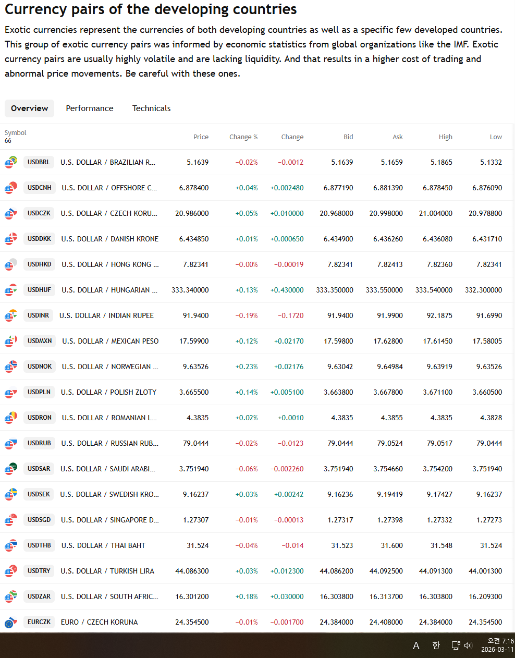
Task: Click 'U.S. DOLLAR / INDIAN RUPEE' description
Action: 106,315
